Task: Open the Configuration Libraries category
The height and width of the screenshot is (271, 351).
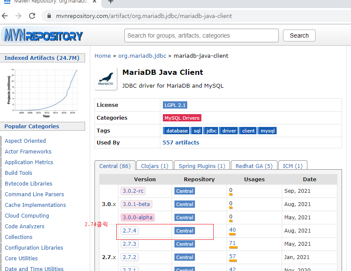Action: pyautogui.click(x=34, y=248)
